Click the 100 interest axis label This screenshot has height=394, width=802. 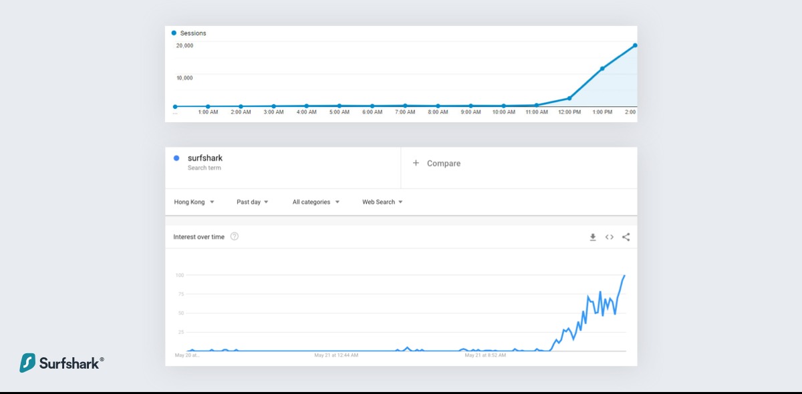click(x=180, y=275)
